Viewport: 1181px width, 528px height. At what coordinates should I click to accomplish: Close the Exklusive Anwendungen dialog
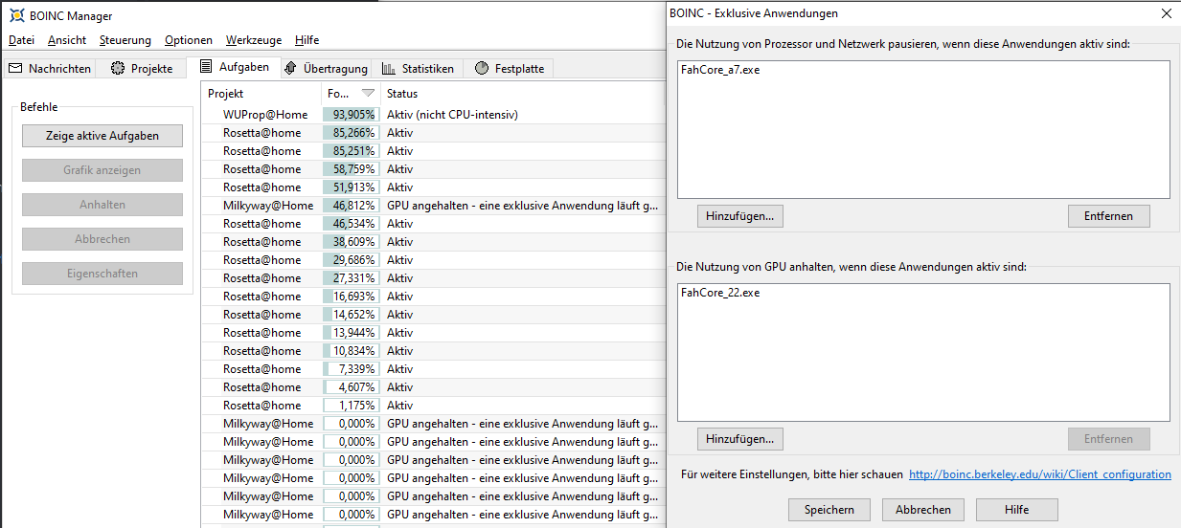[x=1166, y=13]
